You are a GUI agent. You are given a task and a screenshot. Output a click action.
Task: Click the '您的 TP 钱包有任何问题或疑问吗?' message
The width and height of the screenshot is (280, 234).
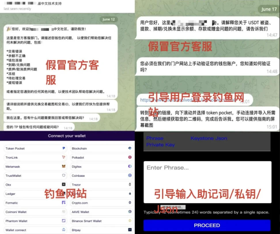pyautogui.click(x=39, y=127)
